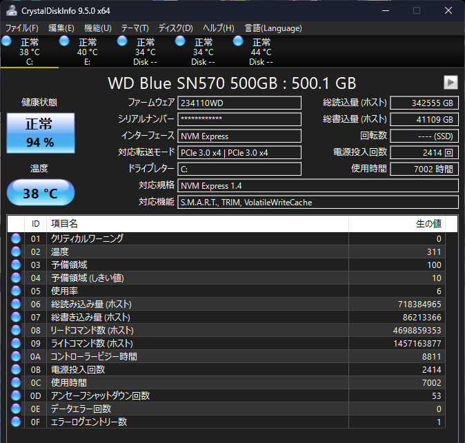Click the 項目名 column header
Viewport: 465px width, 443px height.
[197, 224]
